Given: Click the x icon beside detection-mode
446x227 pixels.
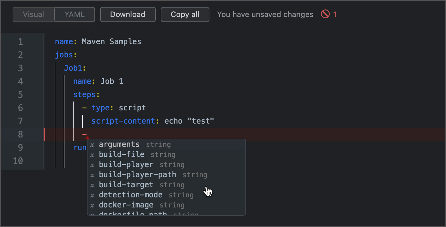Looking at the screenshot, I should [x=92, y=195].
